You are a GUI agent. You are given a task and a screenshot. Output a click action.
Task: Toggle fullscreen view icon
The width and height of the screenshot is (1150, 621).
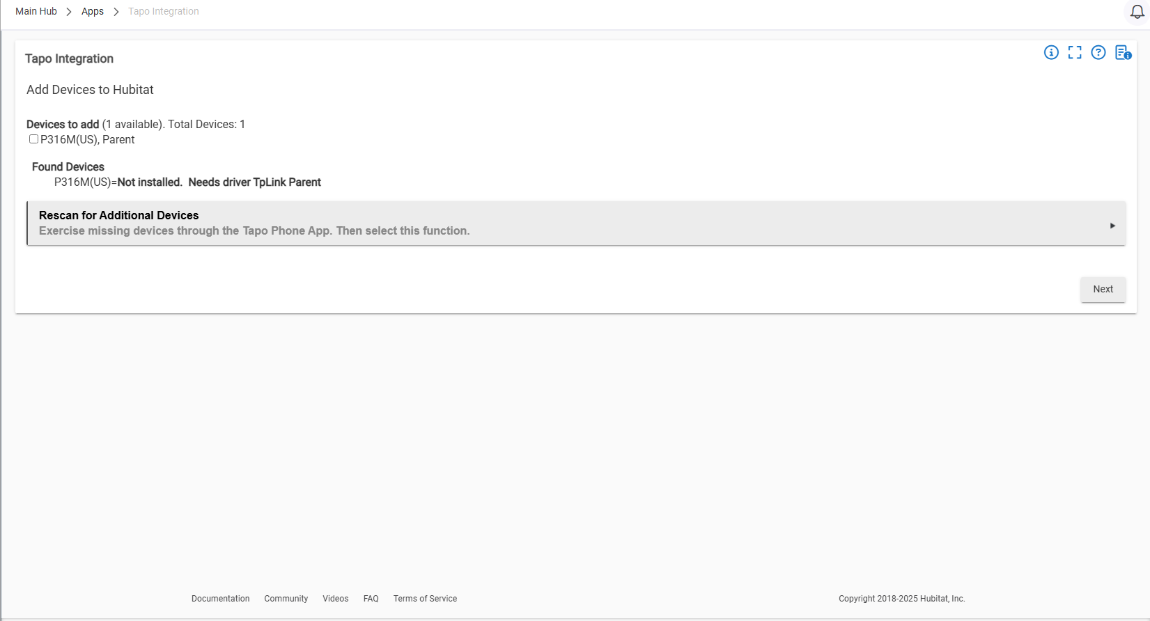[x=1075, y=52]
